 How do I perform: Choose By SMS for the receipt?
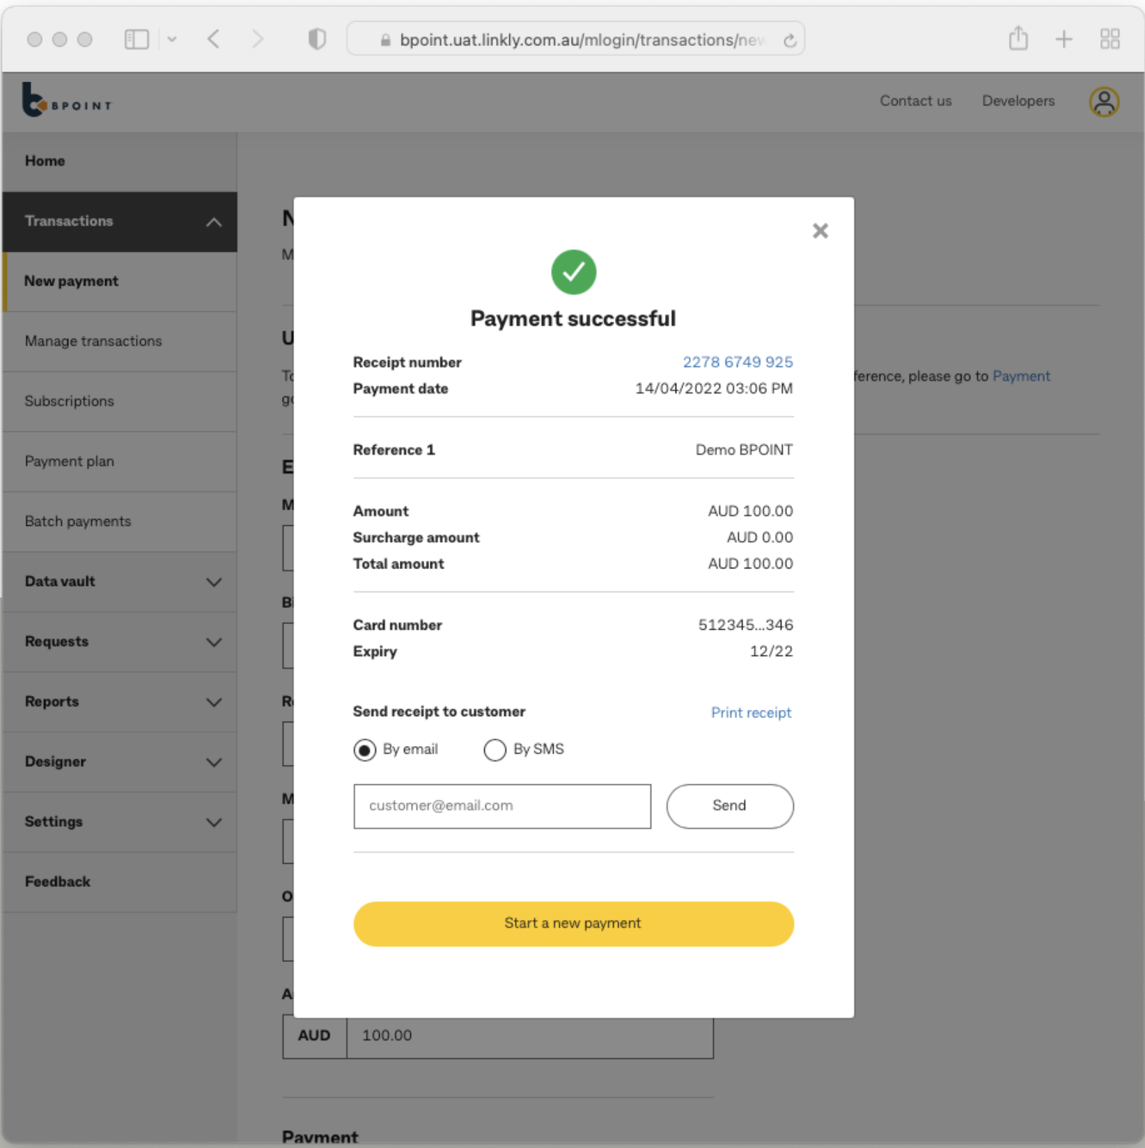click(x=494, y=750)
